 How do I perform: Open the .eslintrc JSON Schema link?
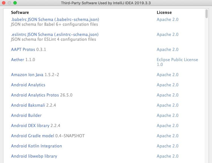pyautogui.click(x=55, y=35)
